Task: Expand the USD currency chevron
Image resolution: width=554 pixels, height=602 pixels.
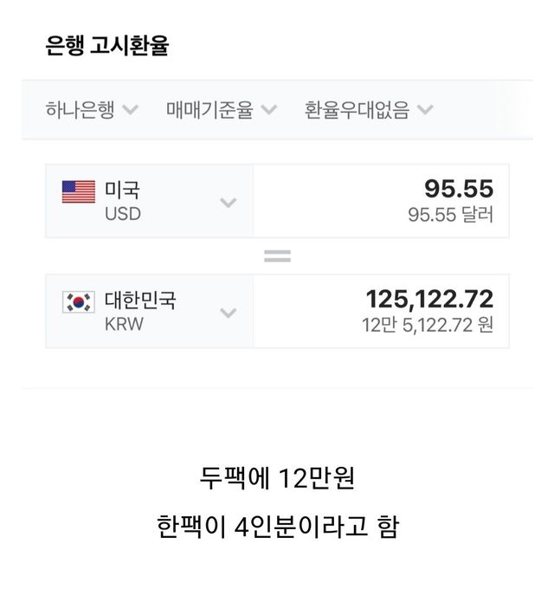Action: coord(228,203)
